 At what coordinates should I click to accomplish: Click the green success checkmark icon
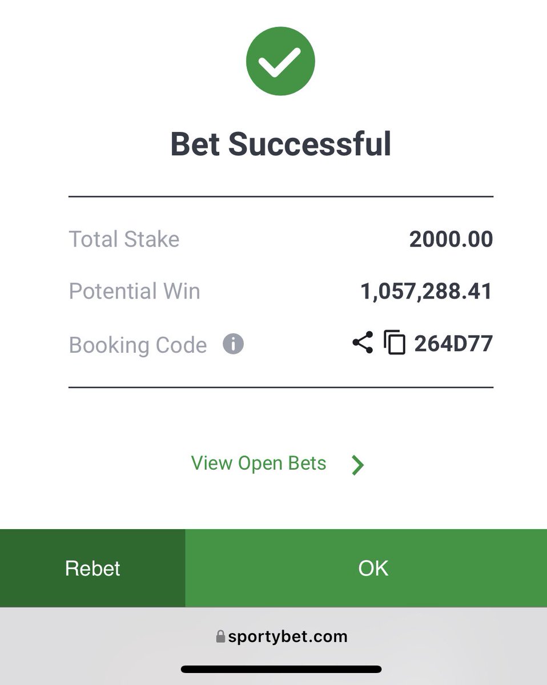click(280, 61)
